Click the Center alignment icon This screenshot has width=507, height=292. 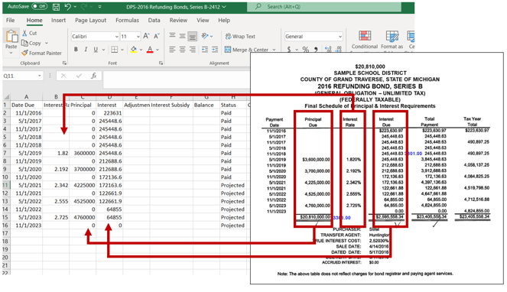[182, 50]
